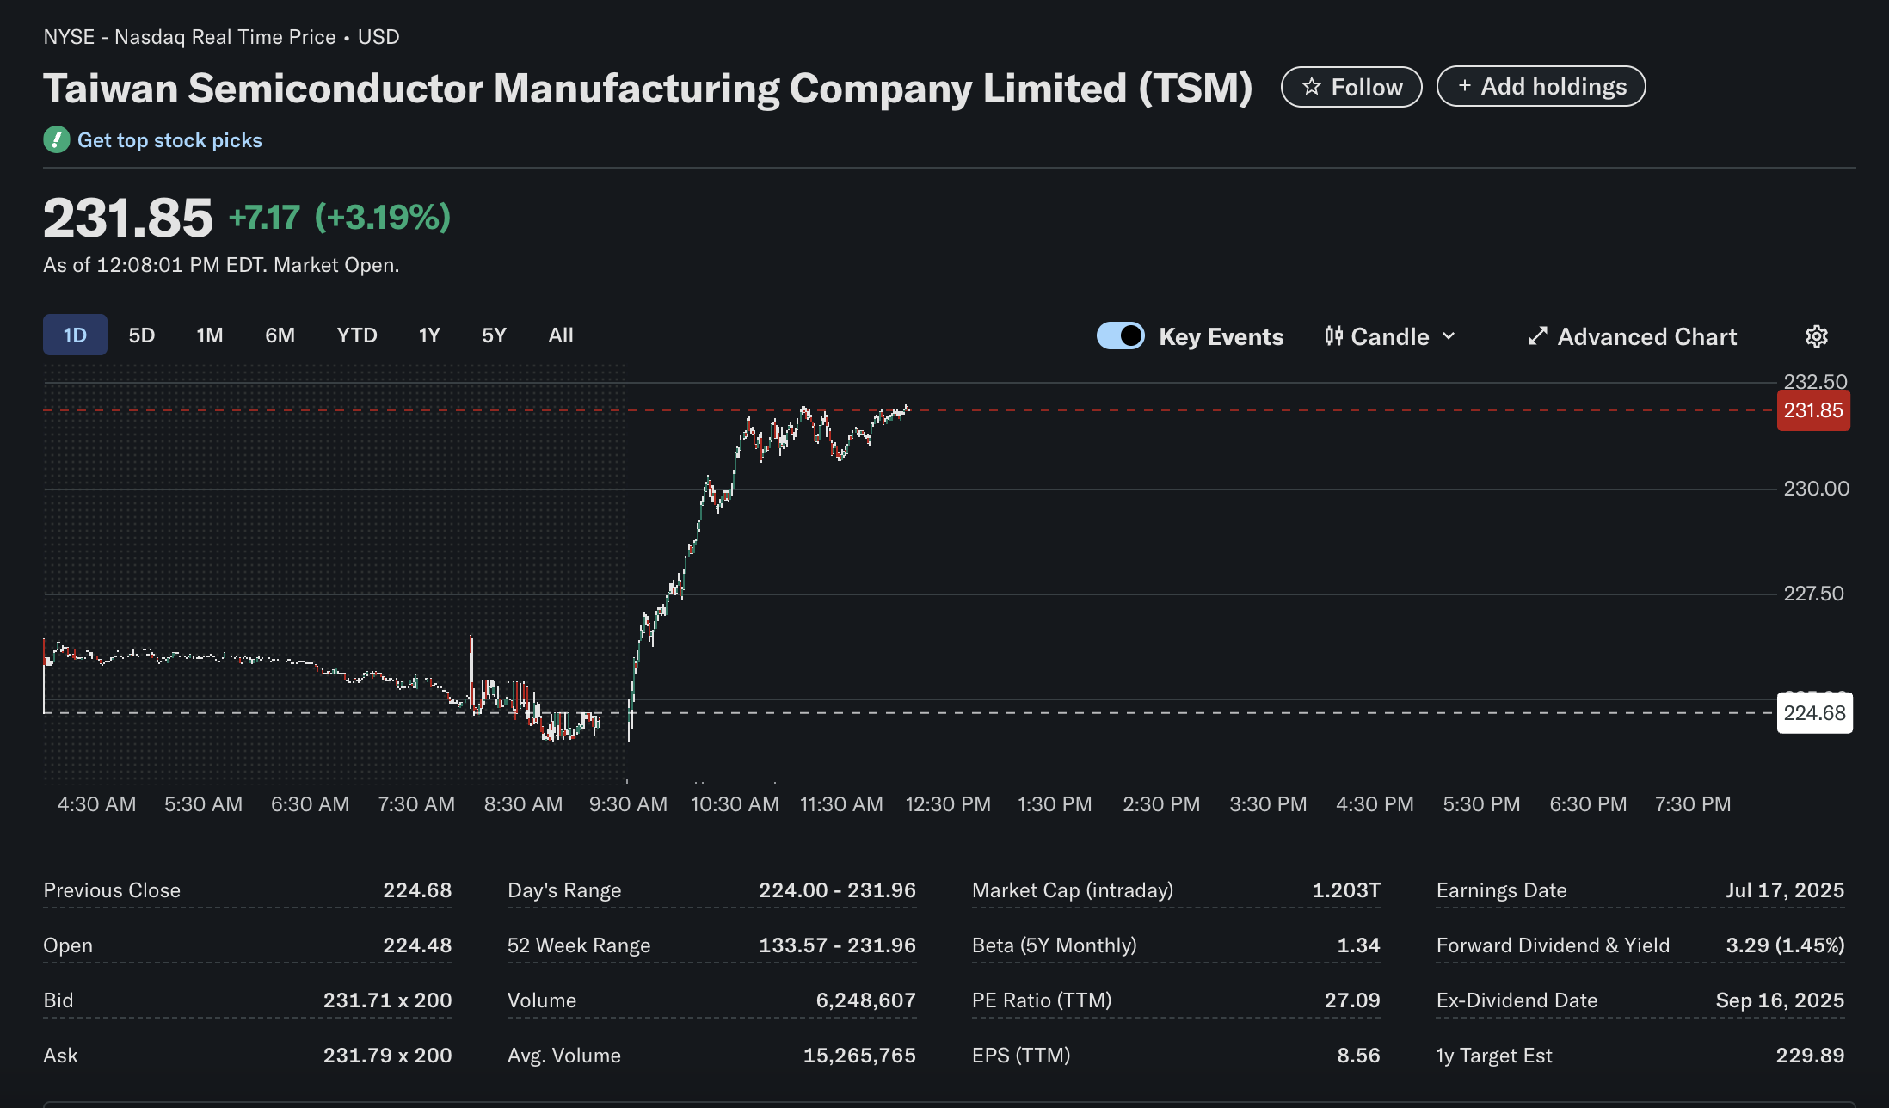Click the large 231.85 price quote
Image resolution: width=1889 pixels, height=1108 pixels.
click(128, 218)
